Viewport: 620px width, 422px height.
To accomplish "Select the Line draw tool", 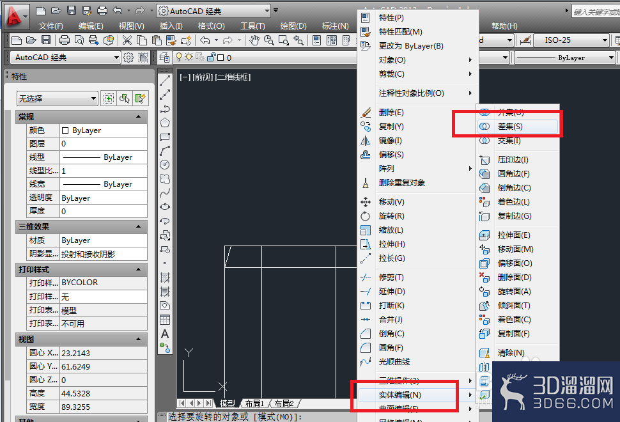I will 165,81.
